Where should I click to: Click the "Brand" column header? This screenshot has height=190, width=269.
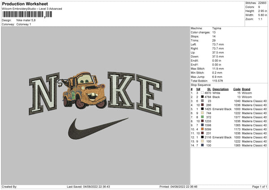coord(246,89)
